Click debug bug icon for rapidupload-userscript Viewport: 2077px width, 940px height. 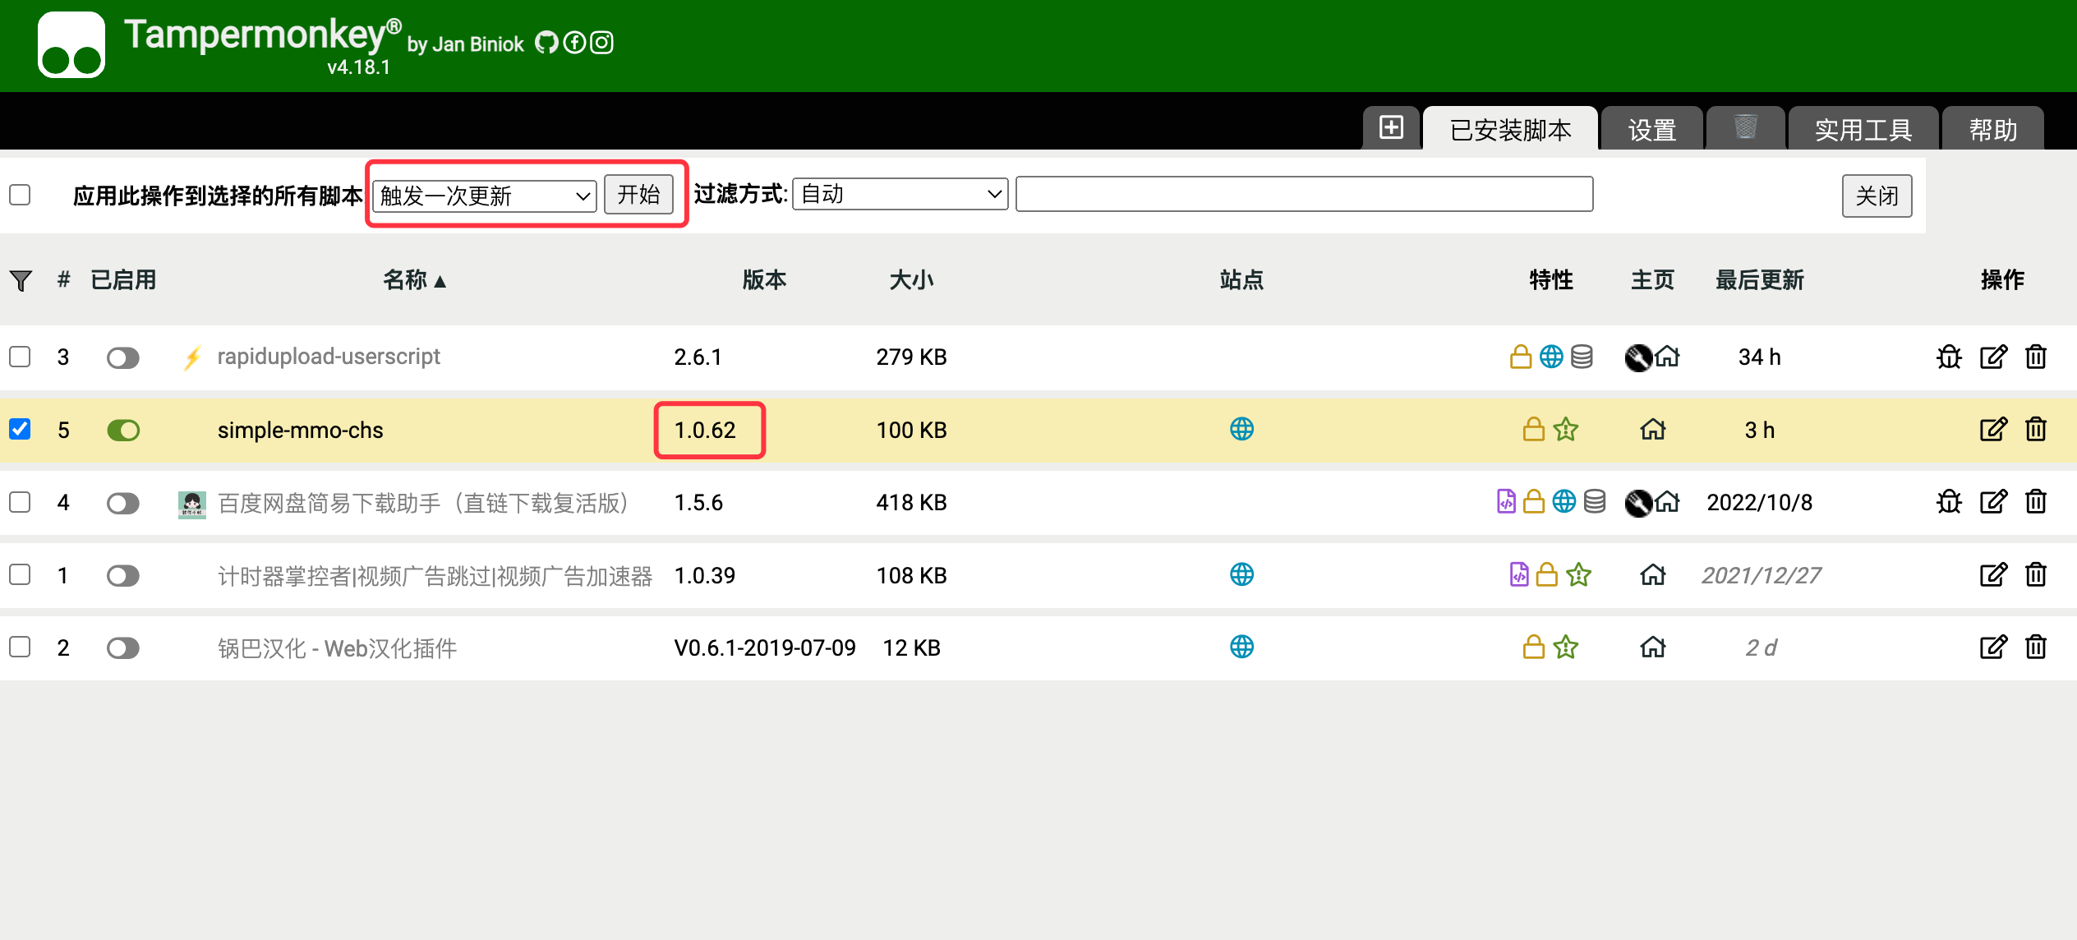(x=1949, y=357)
